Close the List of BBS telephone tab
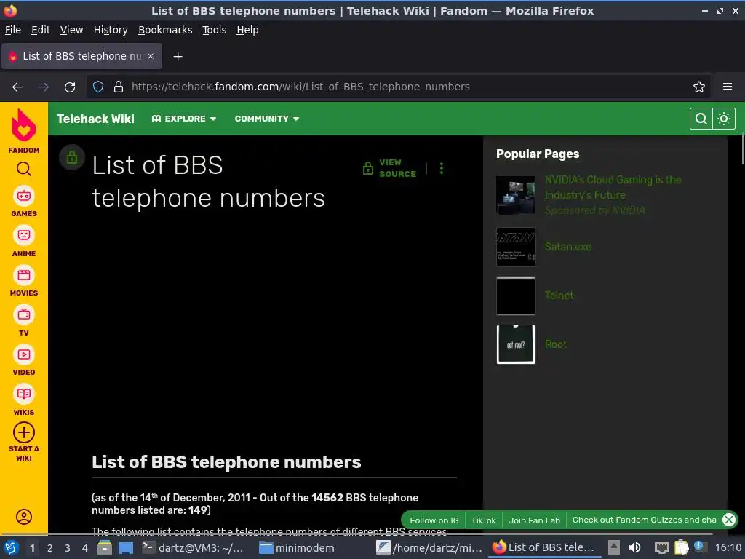This screenshot has height=559, width=745. pyautogui.click(x=151, y=56)
